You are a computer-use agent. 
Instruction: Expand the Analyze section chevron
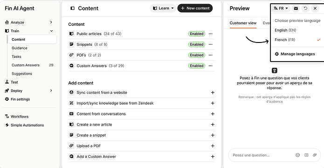[x=51, y=22]
